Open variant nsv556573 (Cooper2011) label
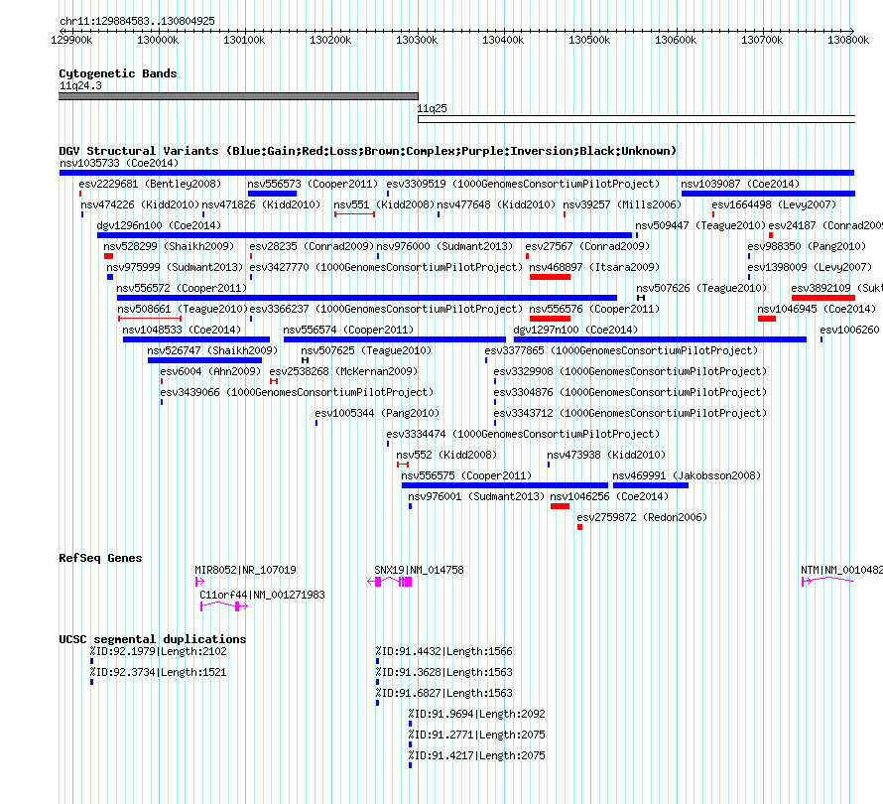Screen dimensions: 883x804 (314, 184)
